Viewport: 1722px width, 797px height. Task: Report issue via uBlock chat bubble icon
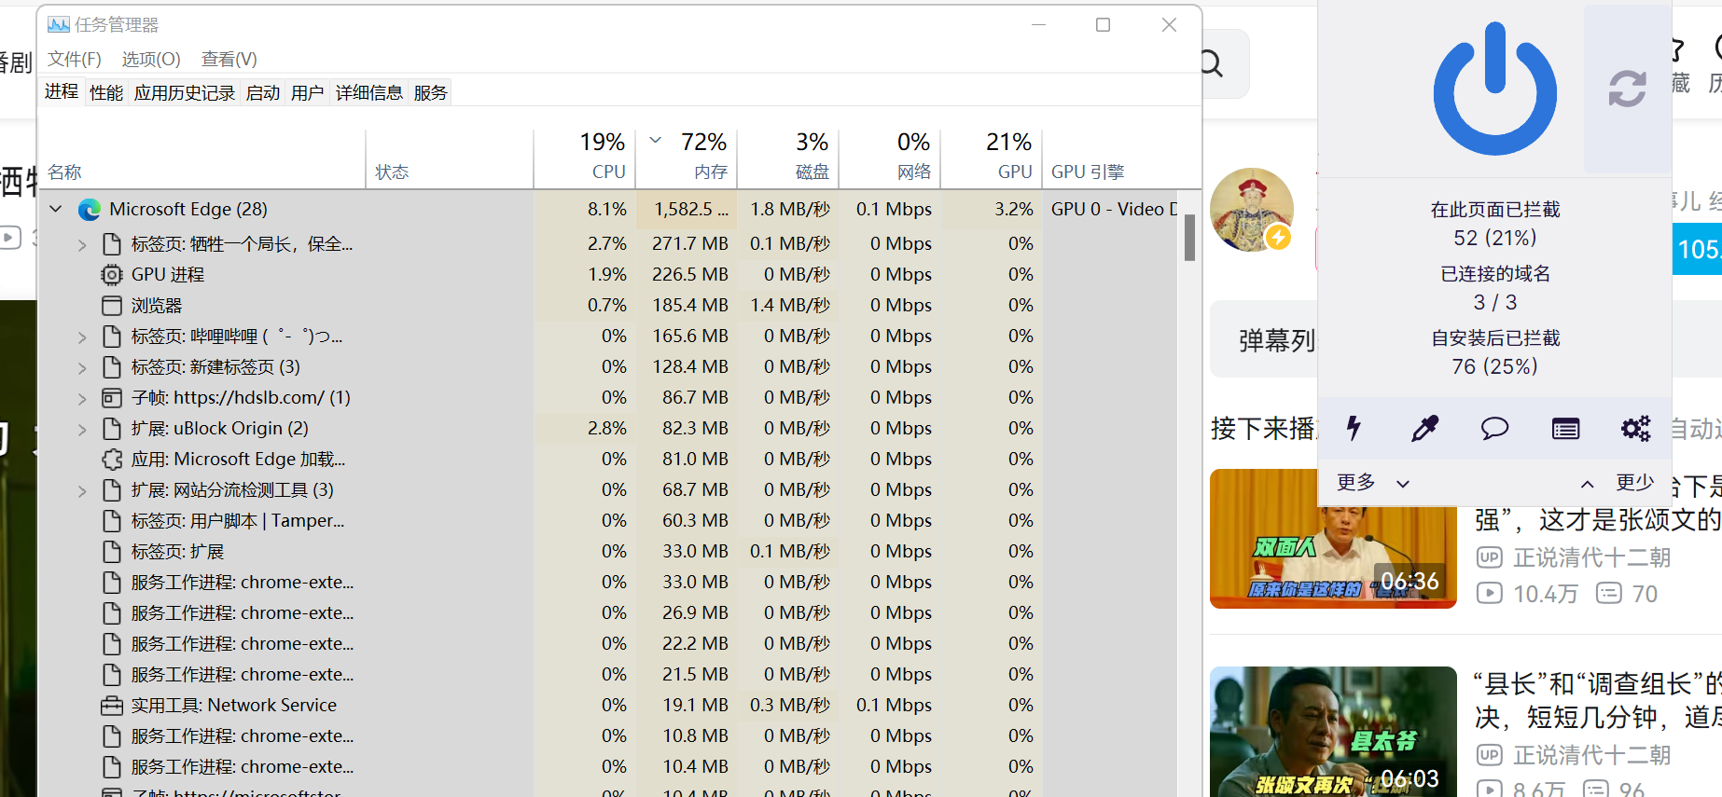(1494, 428)
